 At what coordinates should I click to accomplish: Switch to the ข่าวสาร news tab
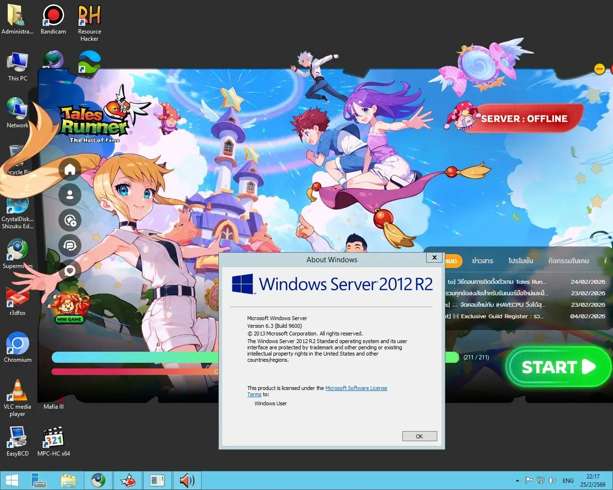click(x=482, y=261)
